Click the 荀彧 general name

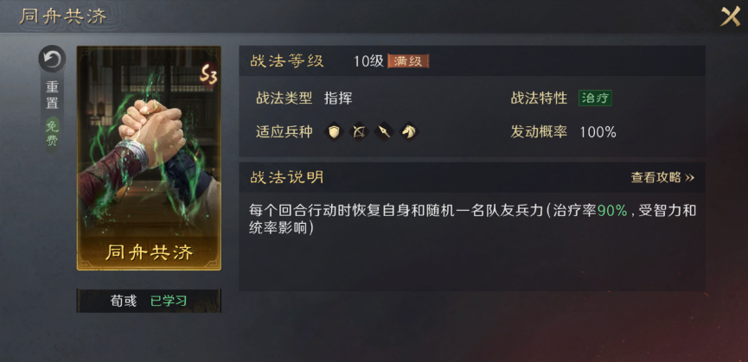click(124, 301)
